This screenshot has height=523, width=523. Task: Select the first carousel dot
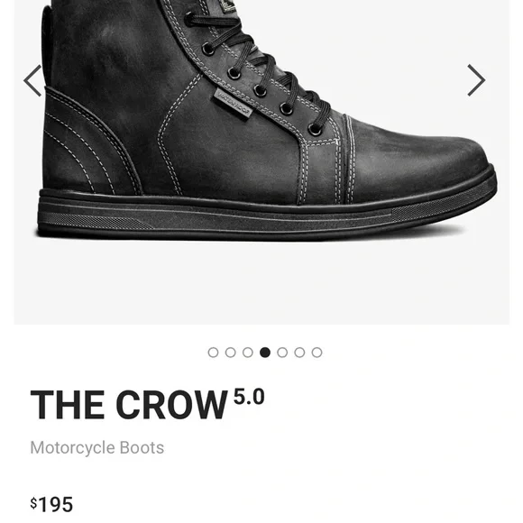coord(213,353)
